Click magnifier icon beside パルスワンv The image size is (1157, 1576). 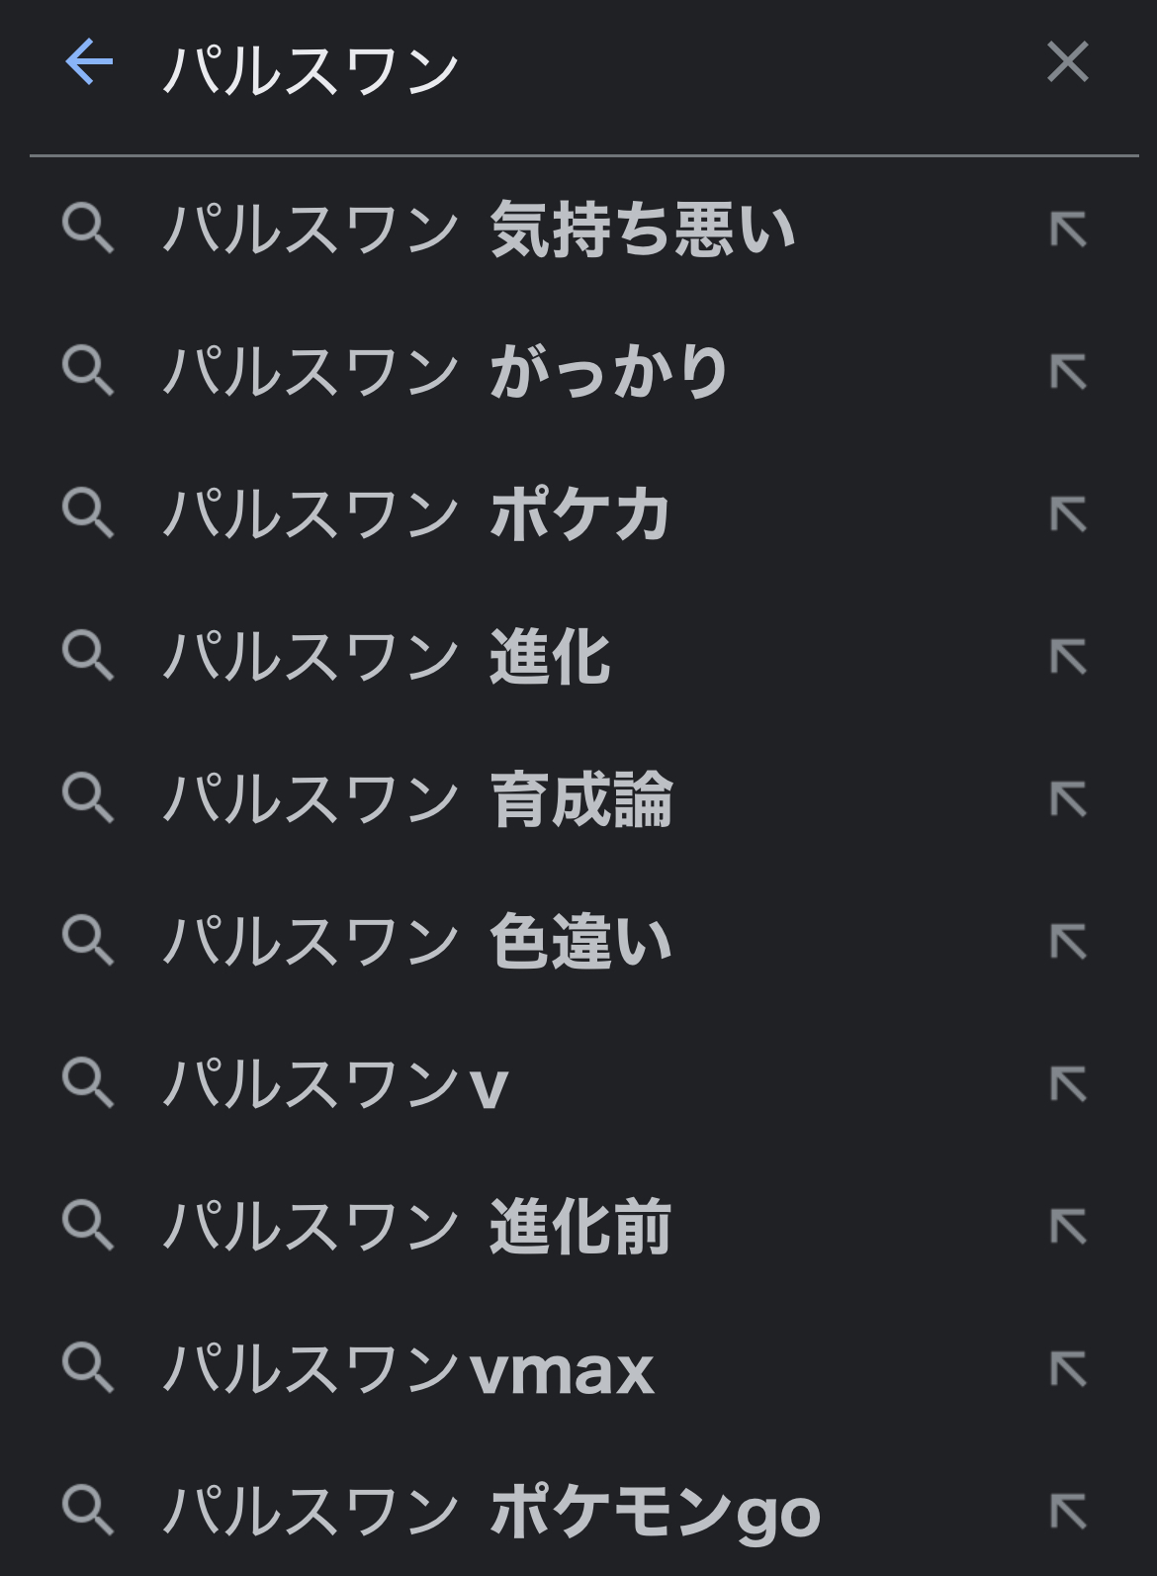88,1082
